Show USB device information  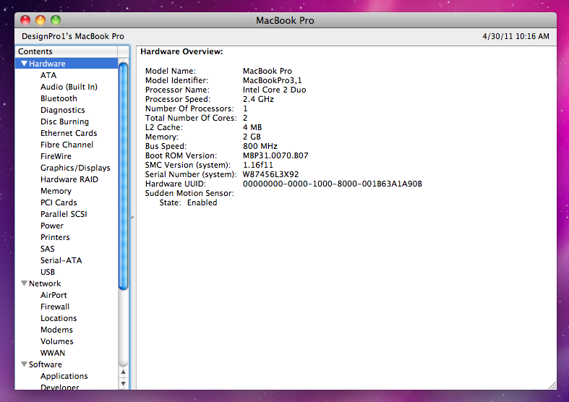point(48,272)
